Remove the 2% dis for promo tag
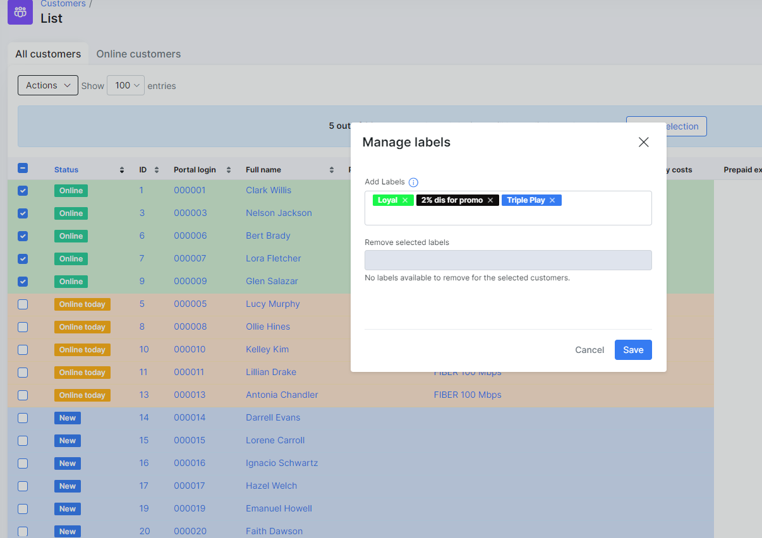This screenshot has width=762, height=538. (490, 200)
